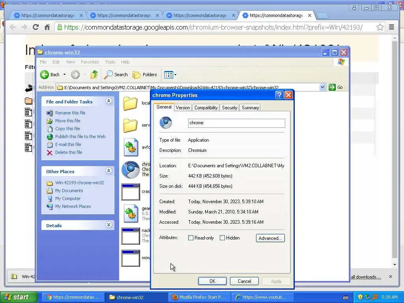Image resolution: width=404 pixels, height=303 pixels.
Task: Toggle the Folders pane button
Action: 145,75
